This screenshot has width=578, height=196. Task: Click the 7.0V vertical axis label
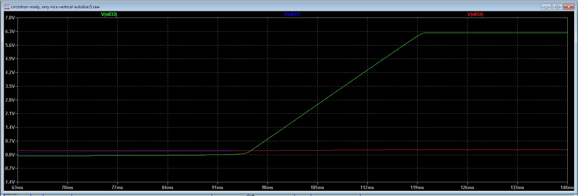[x=10, y=18]
